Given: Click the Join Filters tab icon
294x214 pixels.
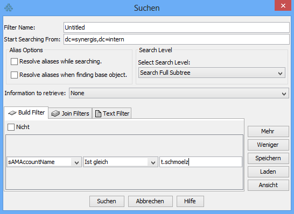Looking at the screenshot, I should point(55,113).
